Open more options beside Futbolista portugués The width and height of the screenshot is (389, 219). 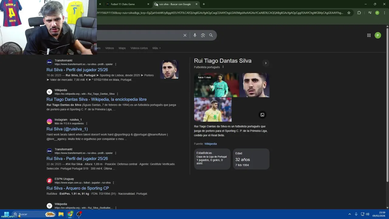[x=223, y=67]
